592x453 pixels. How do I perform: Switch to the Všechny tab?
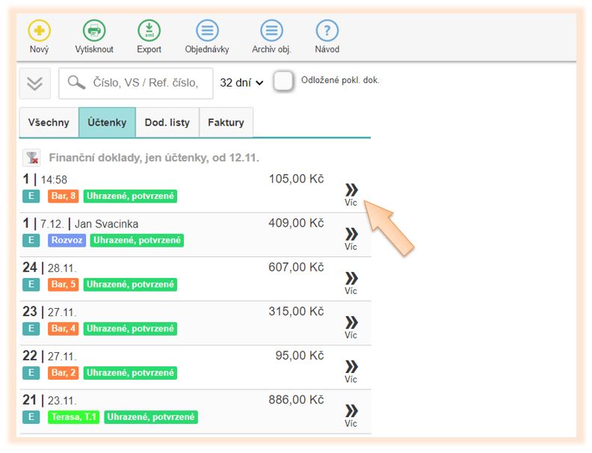point(49,123)
